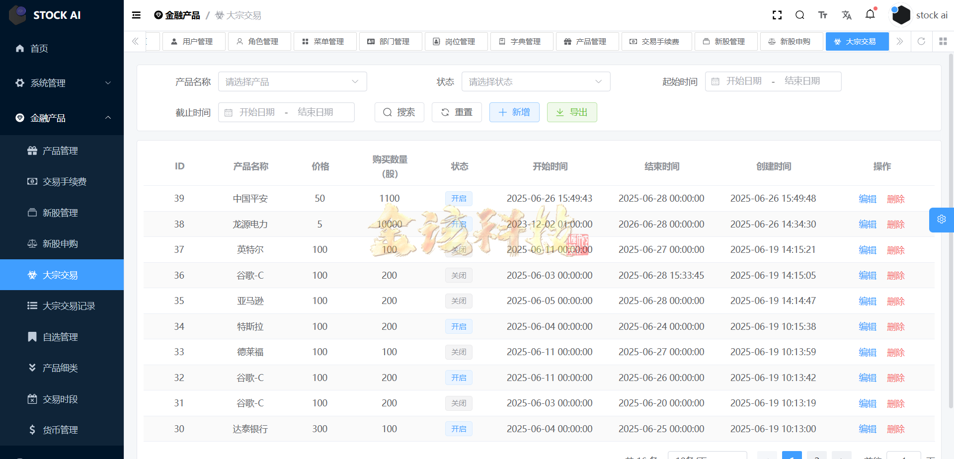This screenshot has height=459, width=954.
Task: Turn off the 开启 status for 特斯拉
Action: pyautogui.click(x=459, y=326)
